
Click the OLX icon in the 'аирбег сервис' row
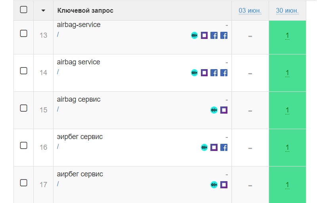[x=214, y=185]
